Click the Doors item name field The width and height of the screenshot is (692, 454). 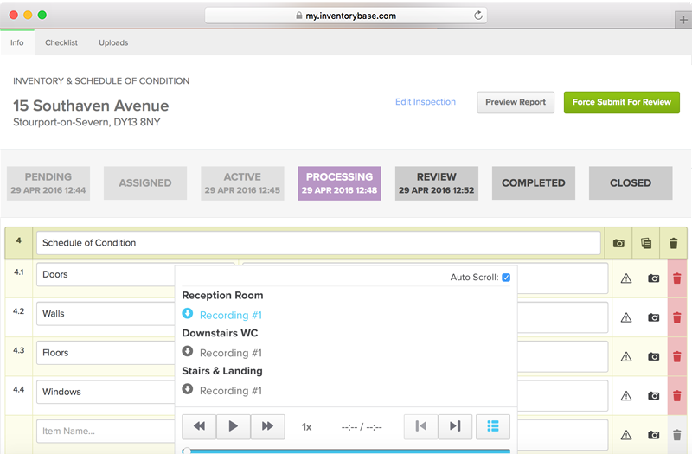(106, 274)
